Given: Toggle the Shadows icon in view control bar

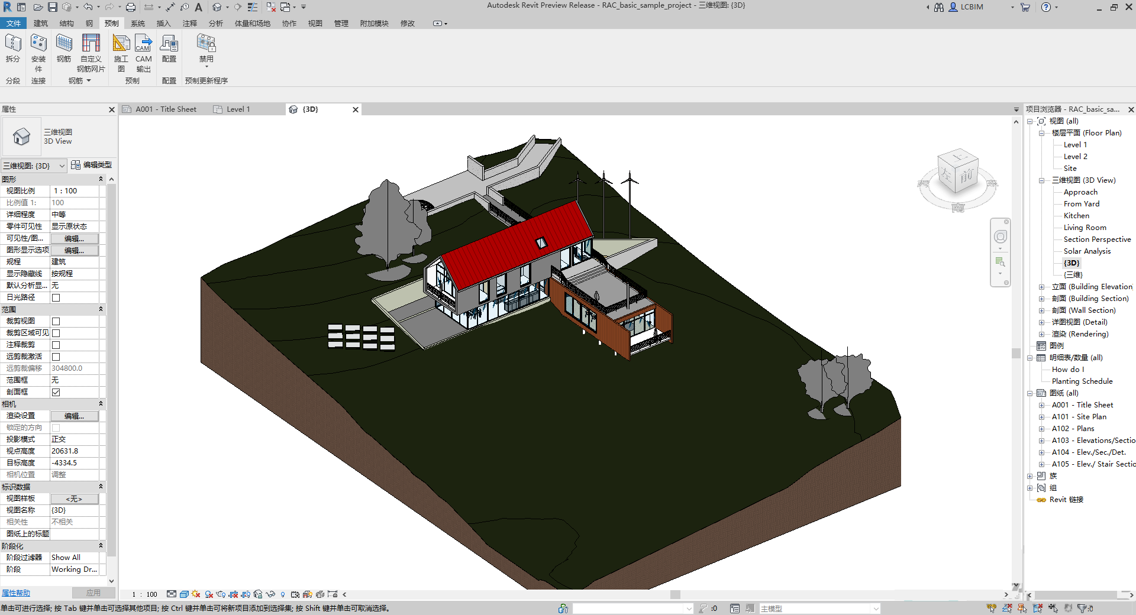Looking at the screenshot, I should point(208,594).
